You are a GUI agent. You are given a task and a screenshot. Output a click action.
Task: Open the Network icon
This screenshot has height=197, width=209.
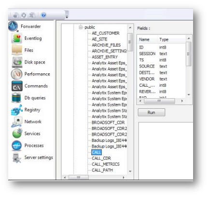coord(16,122)
